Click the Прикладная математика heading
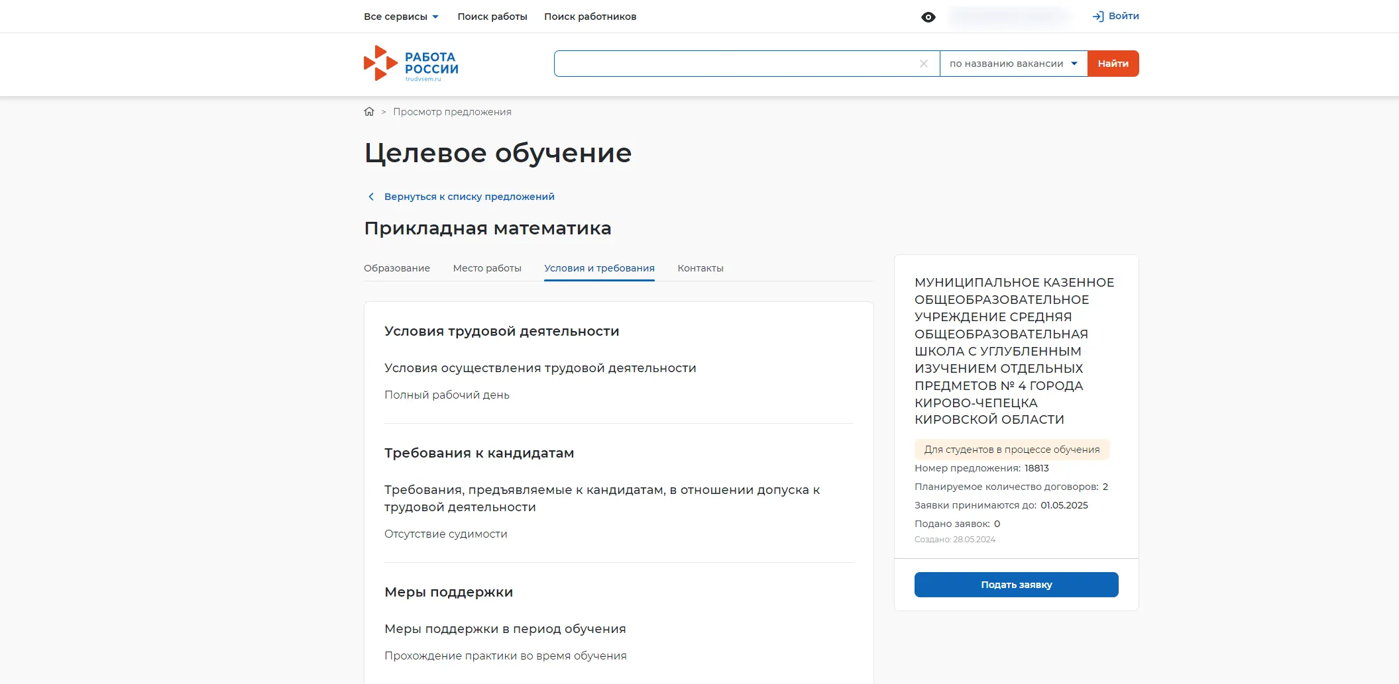The image size is (1399, 684). (x=488, y=228)
